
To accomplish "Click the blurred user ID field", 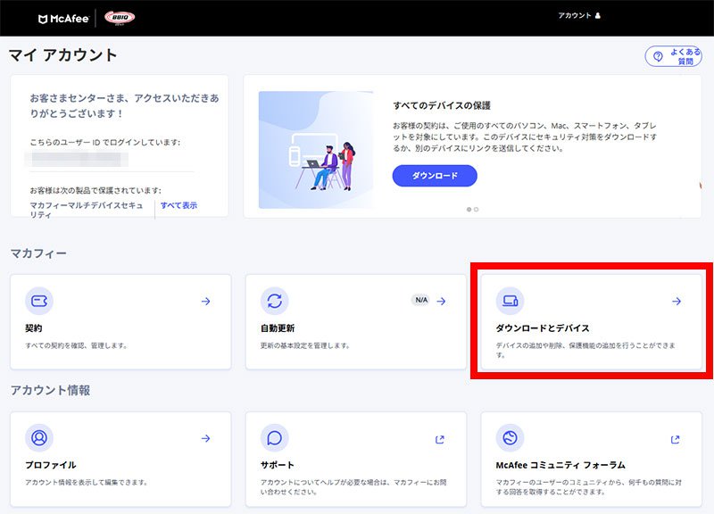I will [x=76, y=159].
